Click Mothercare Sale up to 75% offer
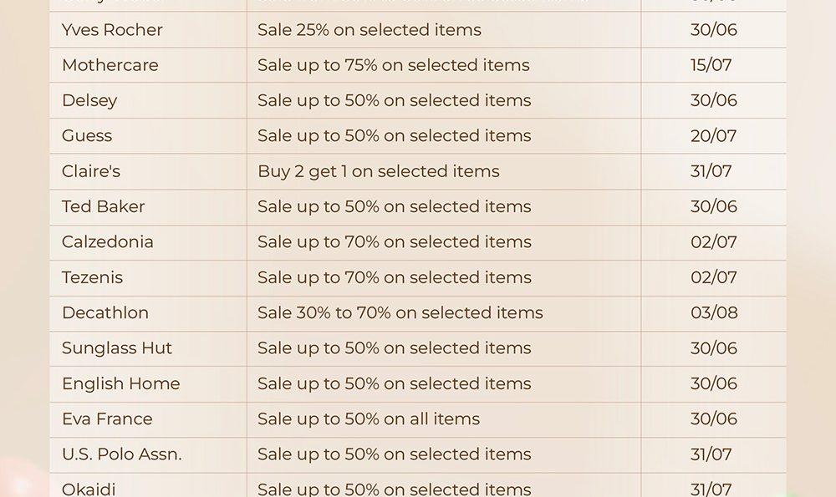Image resolution: width=836 pixels, height=497 pixels. point(394,65)
